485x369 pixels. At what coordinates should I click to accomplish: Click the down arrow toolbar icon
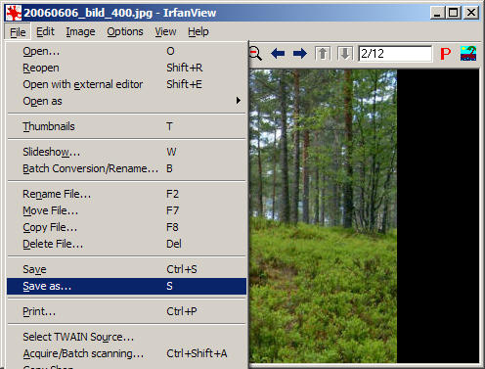345,54
